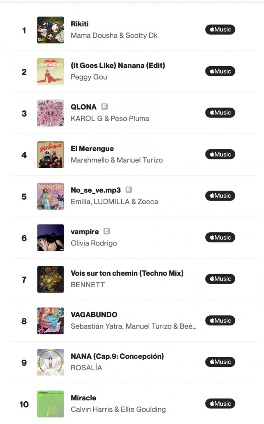Select the Rikiti album artwork
The height and width of the screenshot is (424, 264).
pyautogui.click(x=50, y=30)
